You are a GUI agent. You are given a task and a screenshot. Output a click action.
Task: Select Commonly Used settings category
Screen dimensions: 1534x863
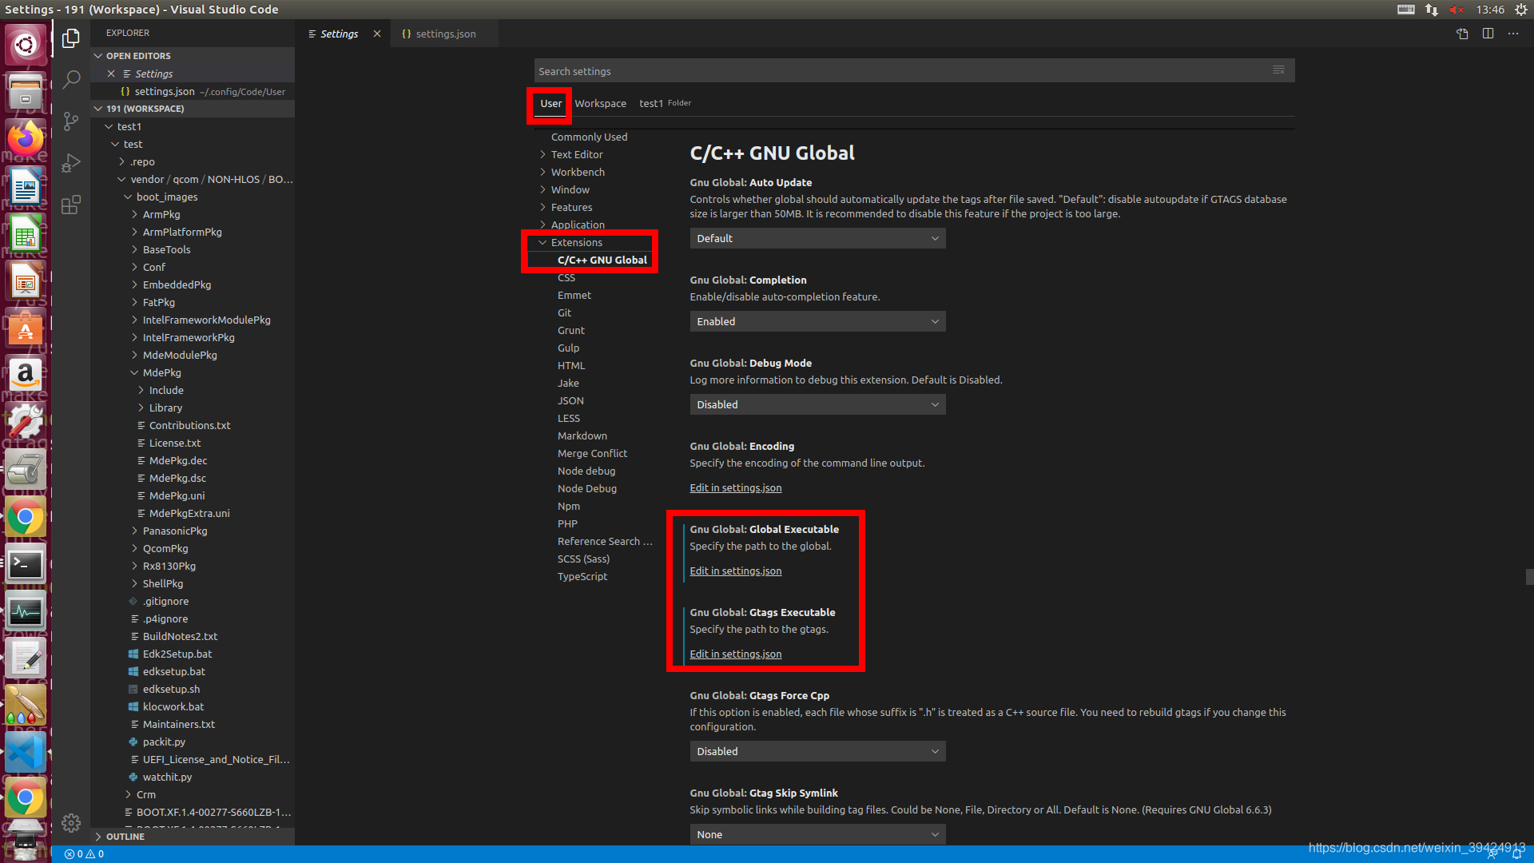[589, 137]
